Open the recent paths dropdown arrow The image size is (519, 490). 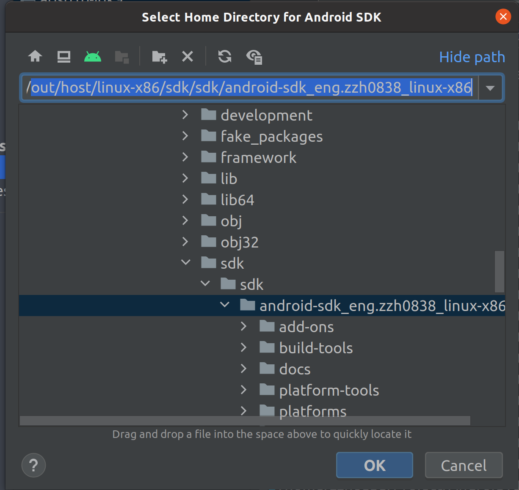click(490, 88)
